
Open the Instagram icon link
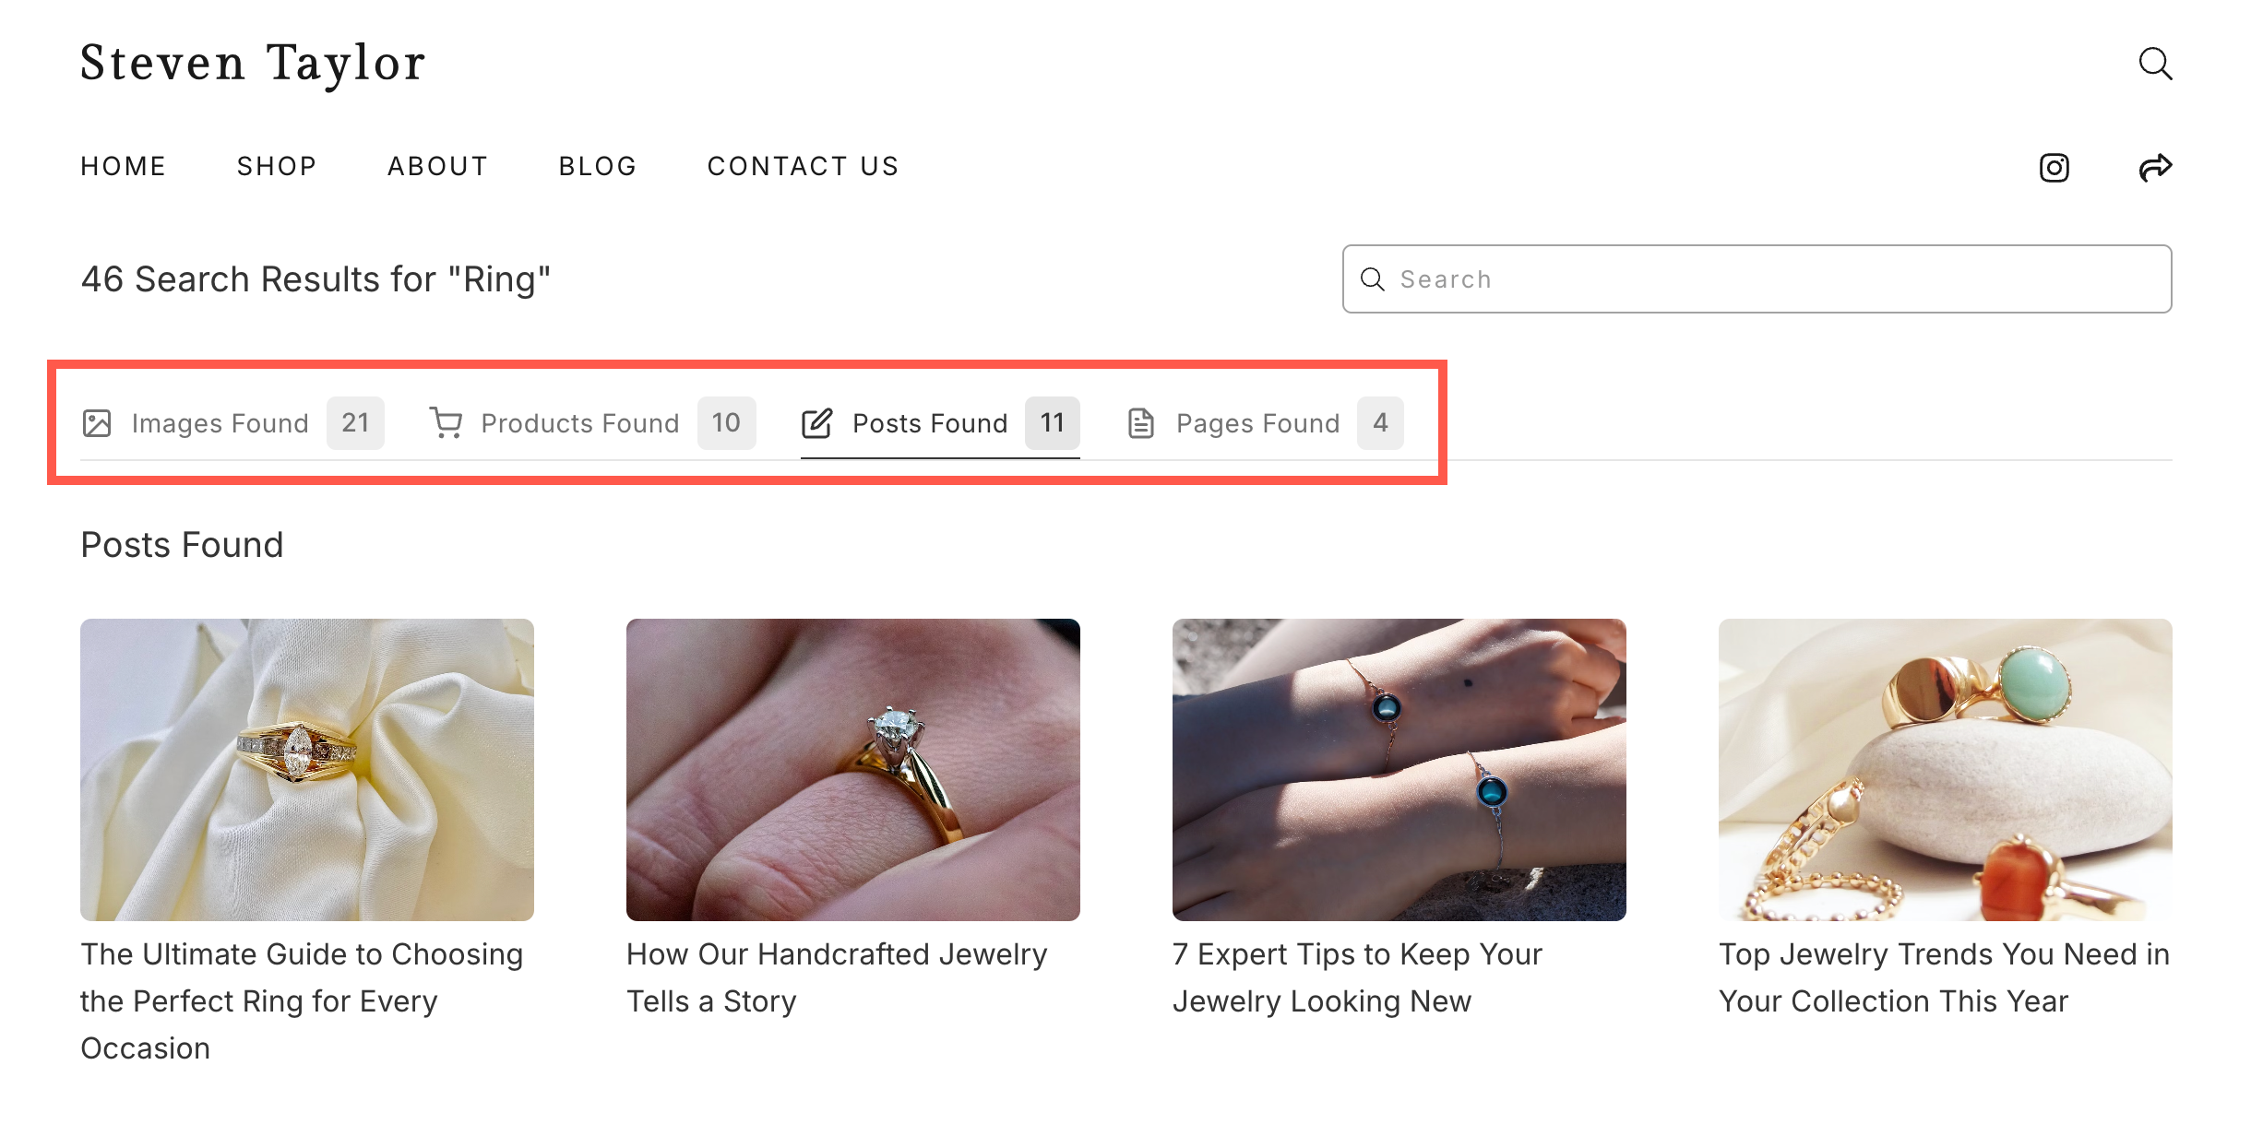tap(2054, 168)
